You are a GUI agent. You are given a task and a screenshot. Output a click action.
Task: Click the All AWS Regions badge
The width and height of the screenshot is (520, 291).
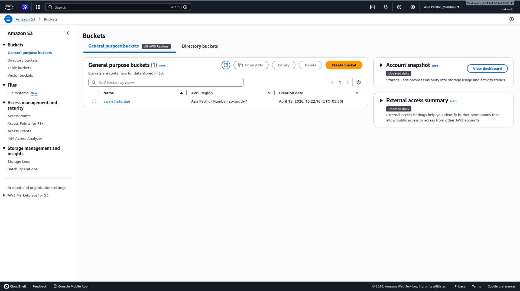tap(156, 46)
